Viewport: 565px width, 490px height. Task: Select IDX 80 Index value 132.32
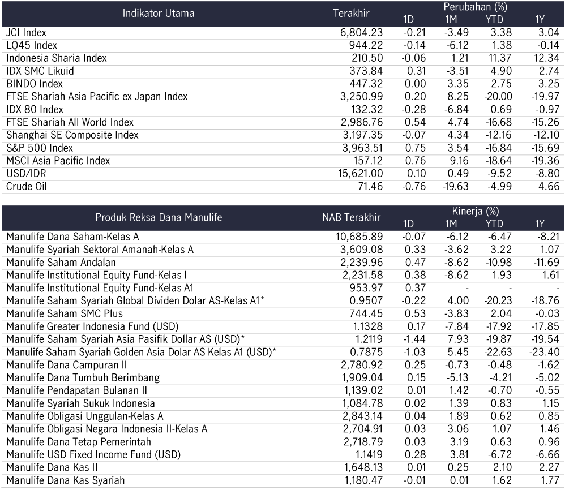pos(367,109)
